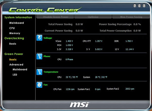Click Disable Green Power button
Image resolution: width=152 pixels, height=111 pixels.
click(55, 17)
